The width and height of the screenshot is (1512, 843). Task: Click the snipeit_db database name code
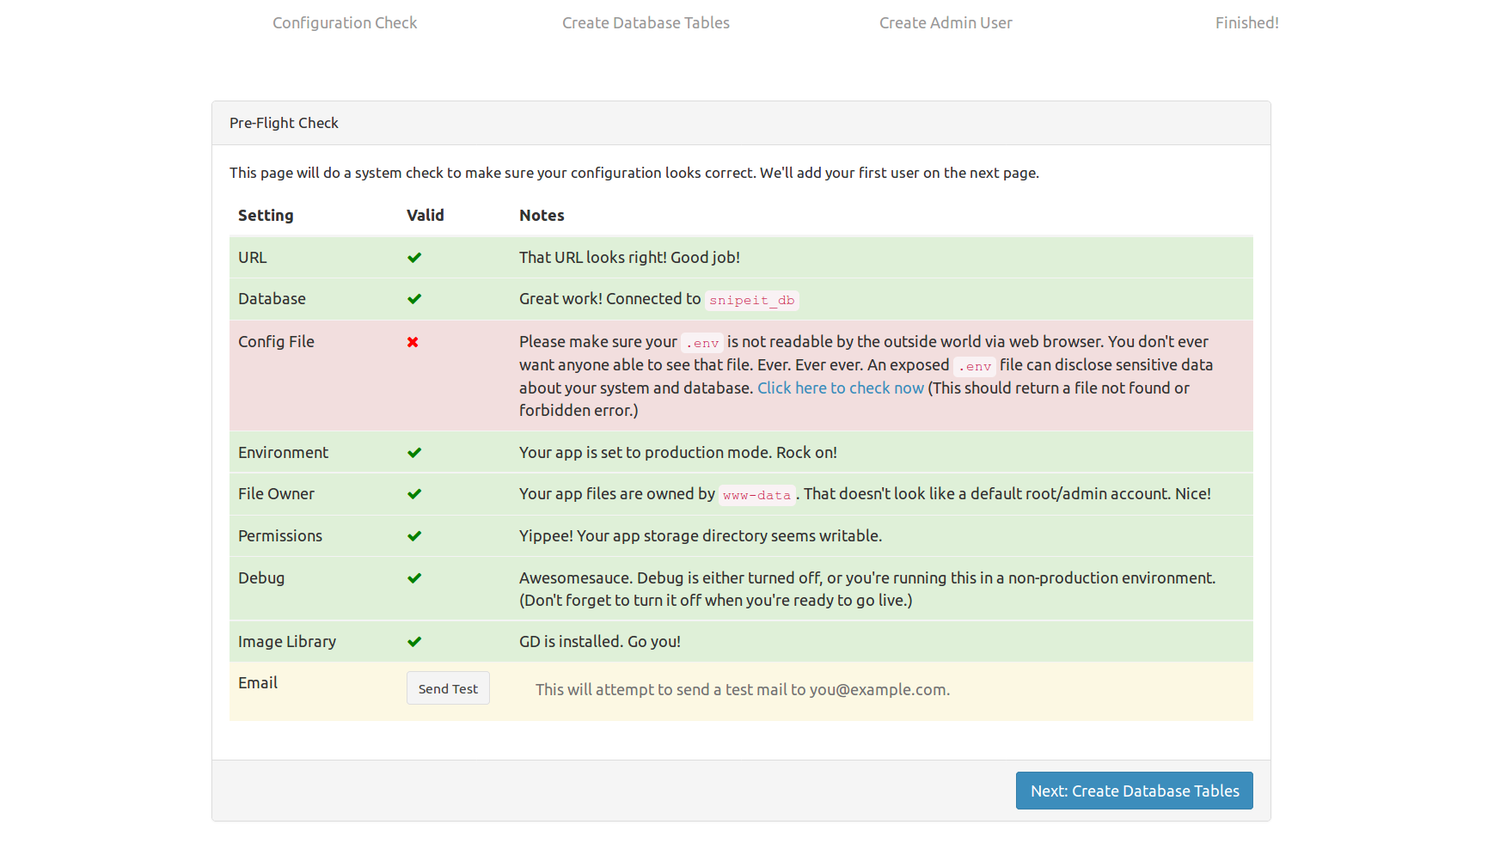click(x=751, y=300)
